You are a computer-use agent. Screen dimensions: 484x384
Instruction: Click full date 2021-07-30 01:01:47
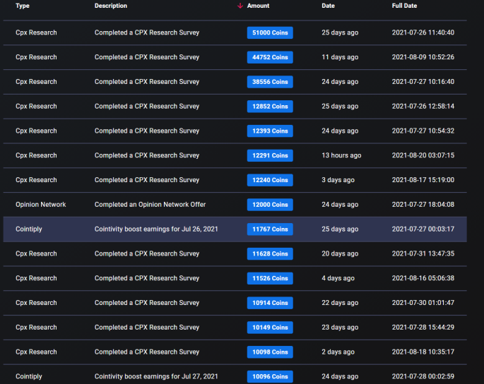point(423,303)
